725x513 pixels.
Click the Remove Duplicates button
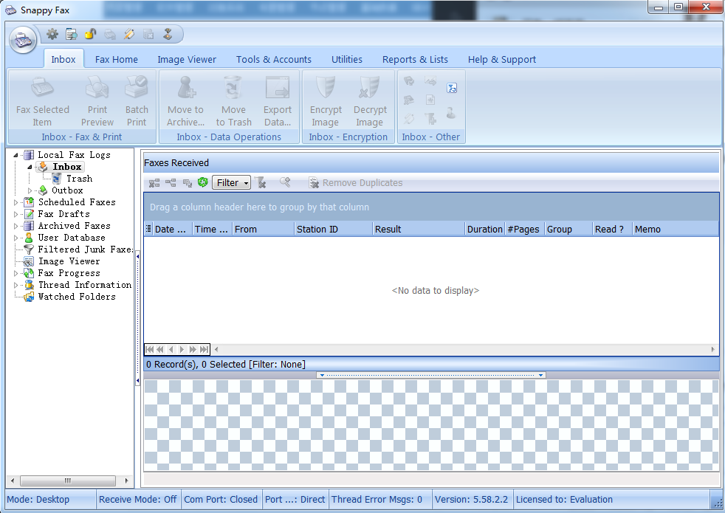pyautogui.click(x=355, y=183)
